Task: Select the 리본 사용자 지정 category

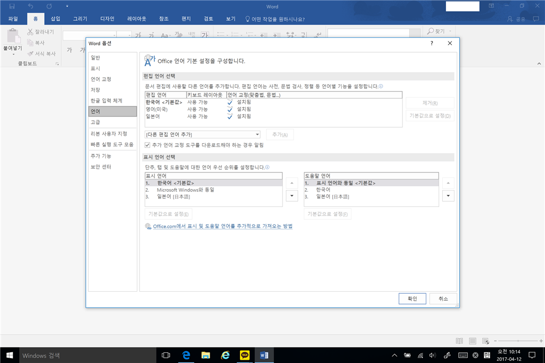Action: [x=113, y=134]
